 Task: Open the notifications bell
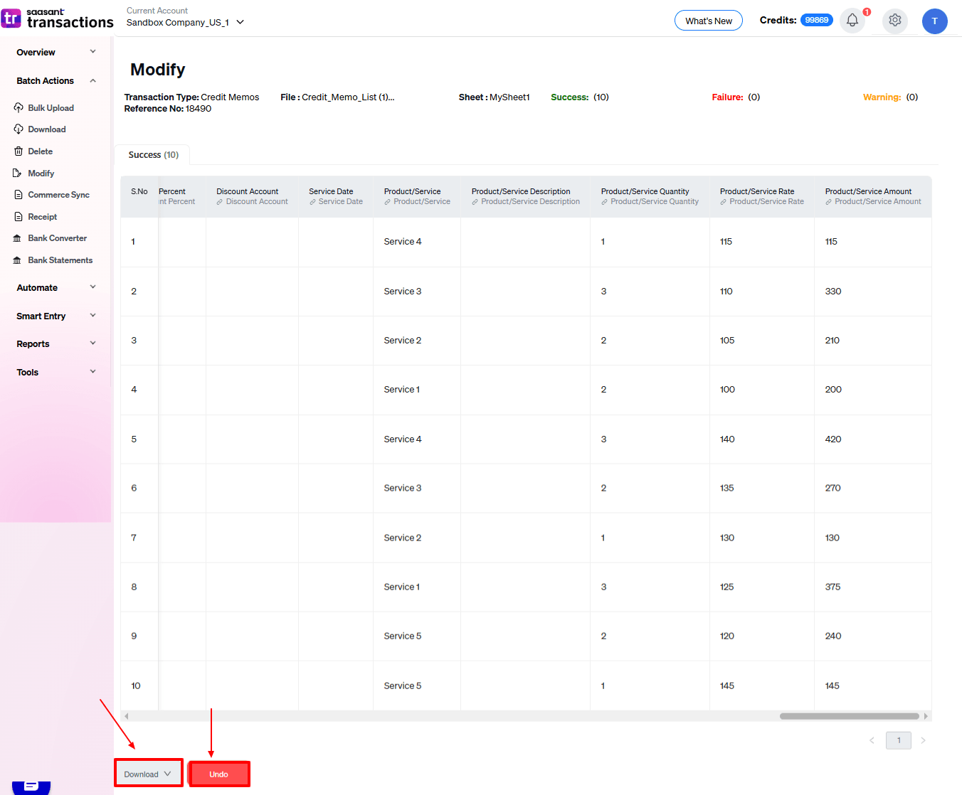pos(852,21)
